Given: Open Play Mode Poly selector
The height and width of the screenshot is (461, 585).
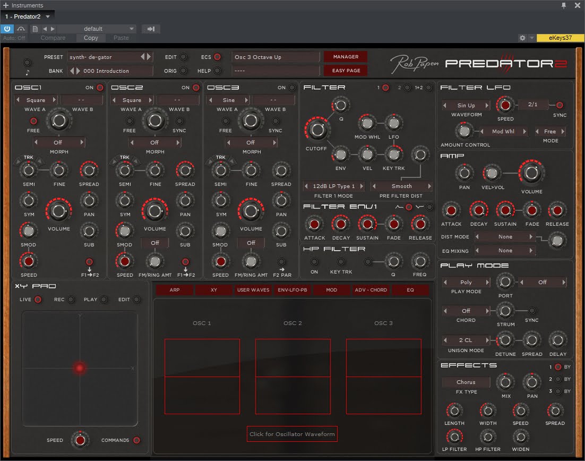Looking at the screenshot, I should click(x=466, y=282).
